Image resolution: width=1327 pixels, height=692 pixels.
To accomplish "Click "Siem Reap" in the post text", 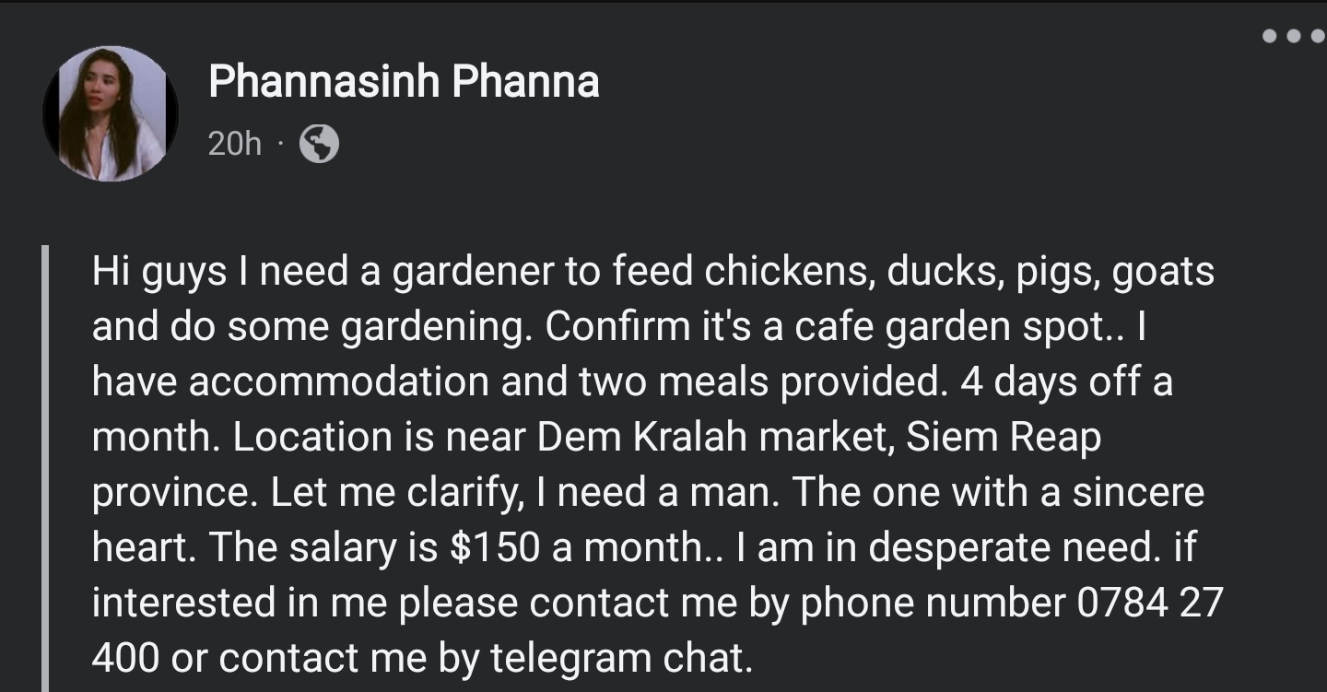I will click(1004, 437).
